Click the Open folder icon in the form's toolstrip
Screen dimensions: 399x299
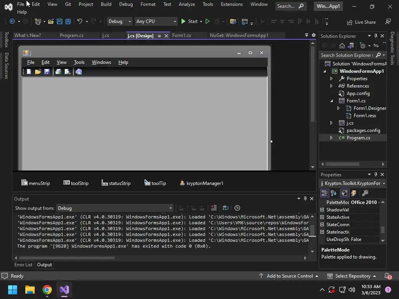pos(38,72)
